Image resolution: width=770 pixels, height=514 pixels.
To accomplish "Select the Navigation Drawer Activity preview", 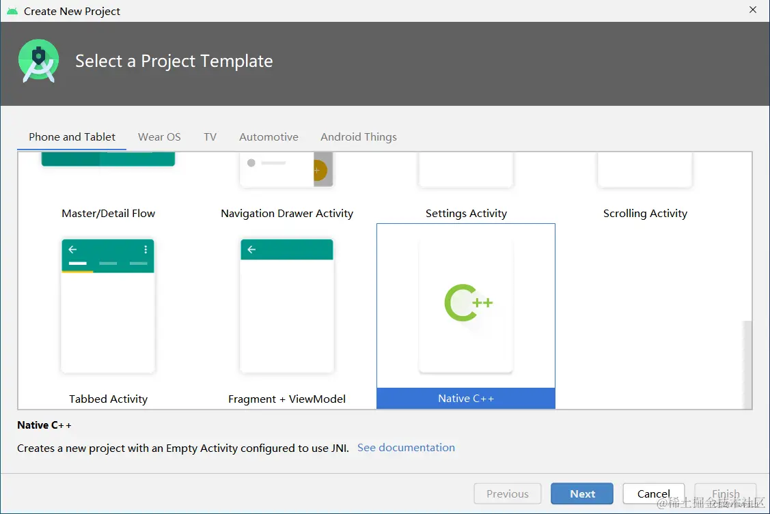I will [287, 169].
